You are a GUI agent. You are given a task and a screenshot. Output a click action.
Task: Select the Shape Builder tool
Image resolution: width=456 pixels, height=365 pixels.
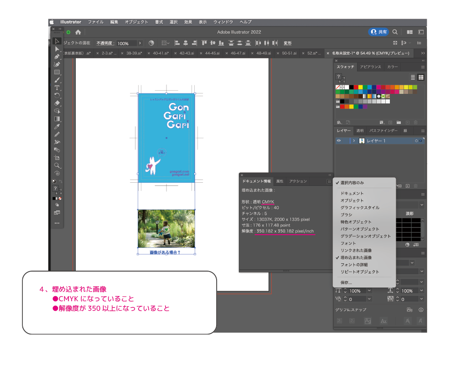pyautogui.click(x=57, y=111)
